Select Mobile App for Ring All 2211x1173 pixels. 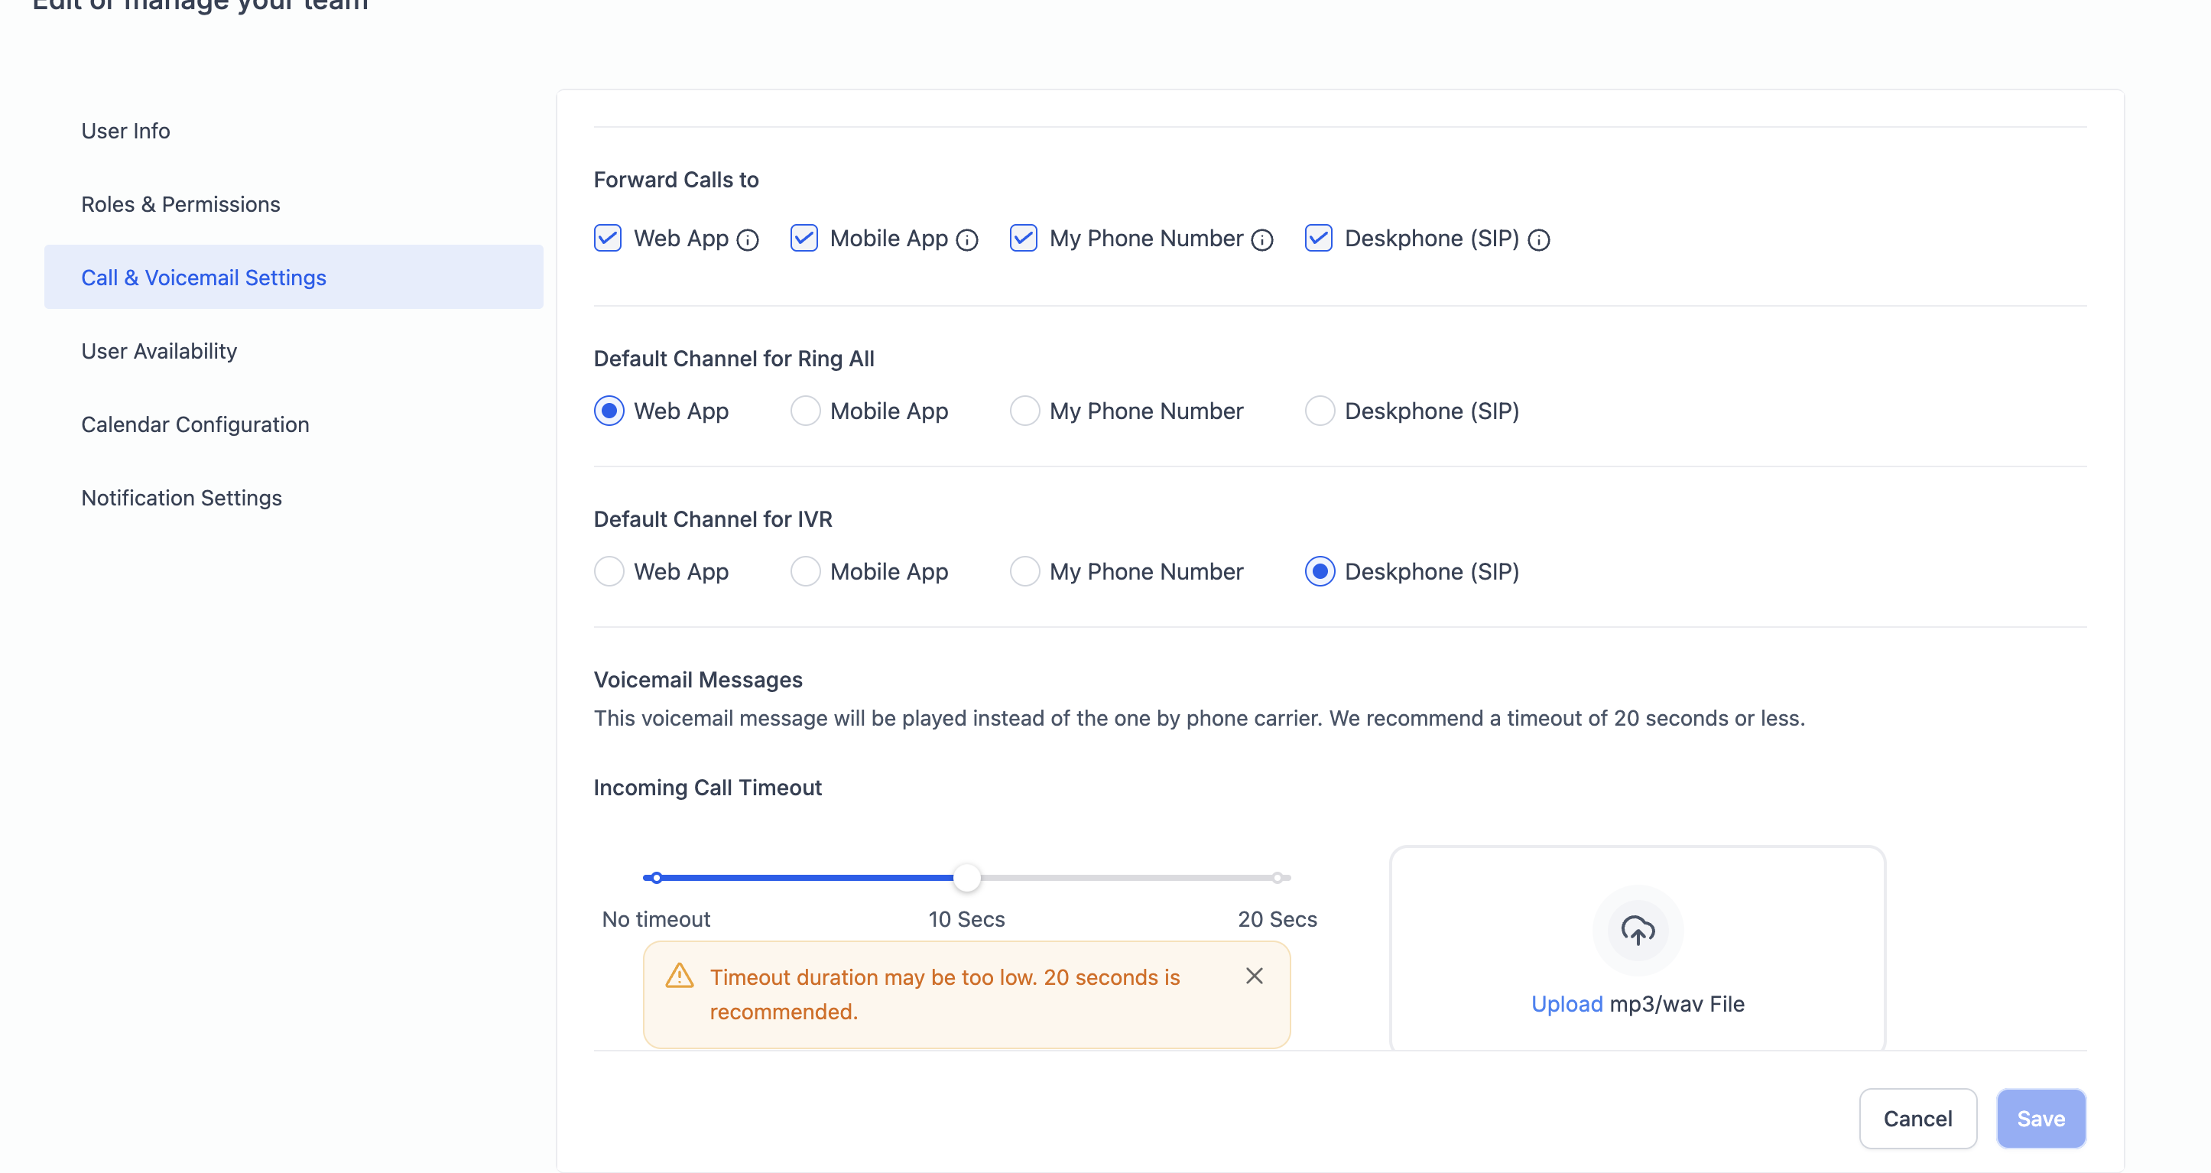(805, 411)
